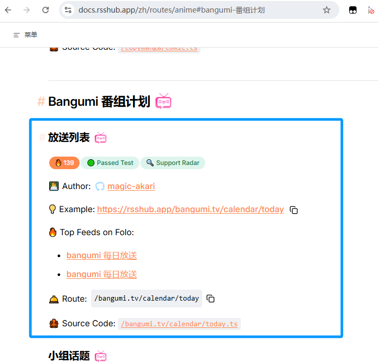
Task: Click the Support Radar badge
Action: [x=173, y=163]
